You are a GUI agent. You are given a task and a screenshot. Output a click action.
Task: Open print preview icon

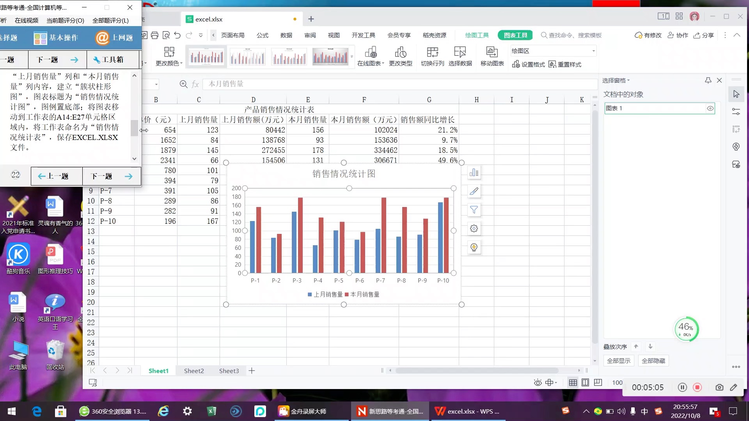click(166, 35)
